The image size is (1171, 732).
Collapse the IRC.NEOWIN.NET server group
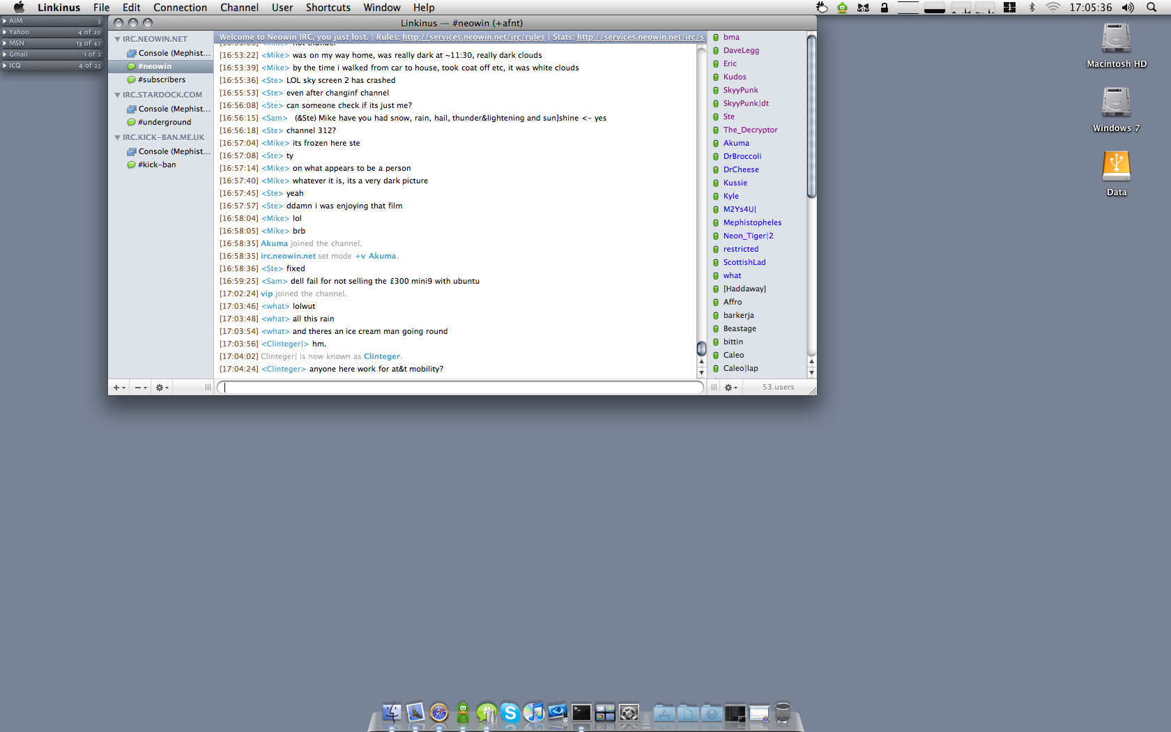pos(118,39)
